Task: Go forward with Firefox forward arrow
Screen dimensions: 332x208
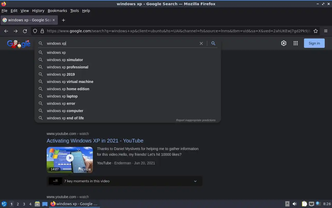Action: point(16,31)
